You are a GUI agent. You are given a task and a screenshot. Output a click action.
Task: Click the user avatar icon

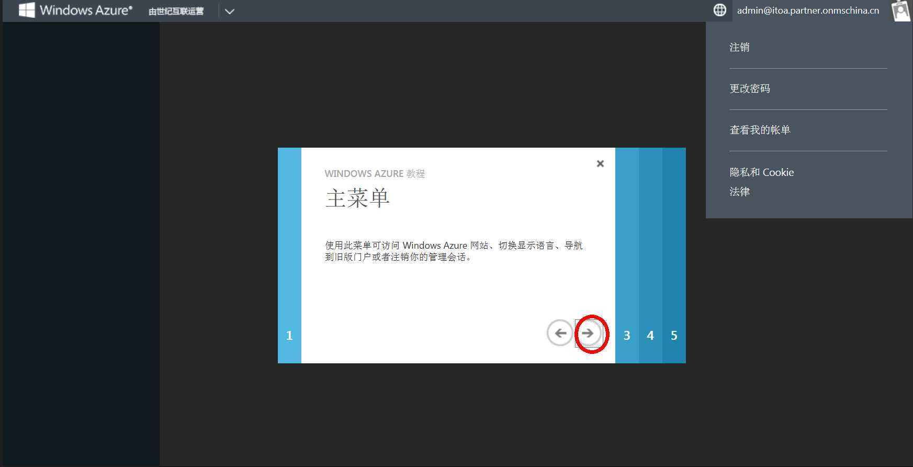[x=901, y=10]
